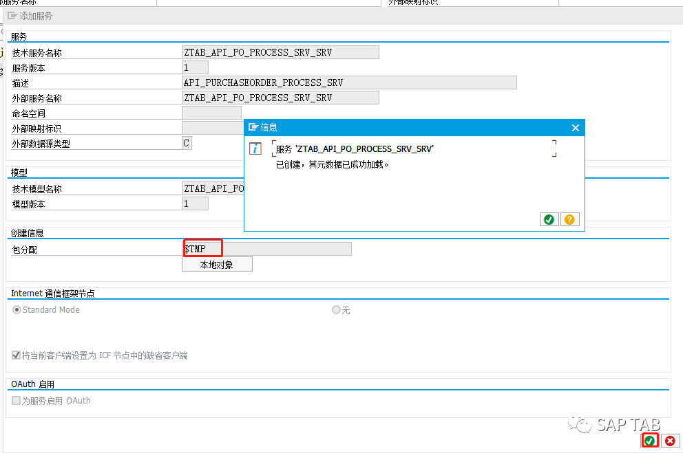The width and height of the screenshot is (683, 453).
Task: Cancel Add Service with red X button
Action: click(670, 441)
